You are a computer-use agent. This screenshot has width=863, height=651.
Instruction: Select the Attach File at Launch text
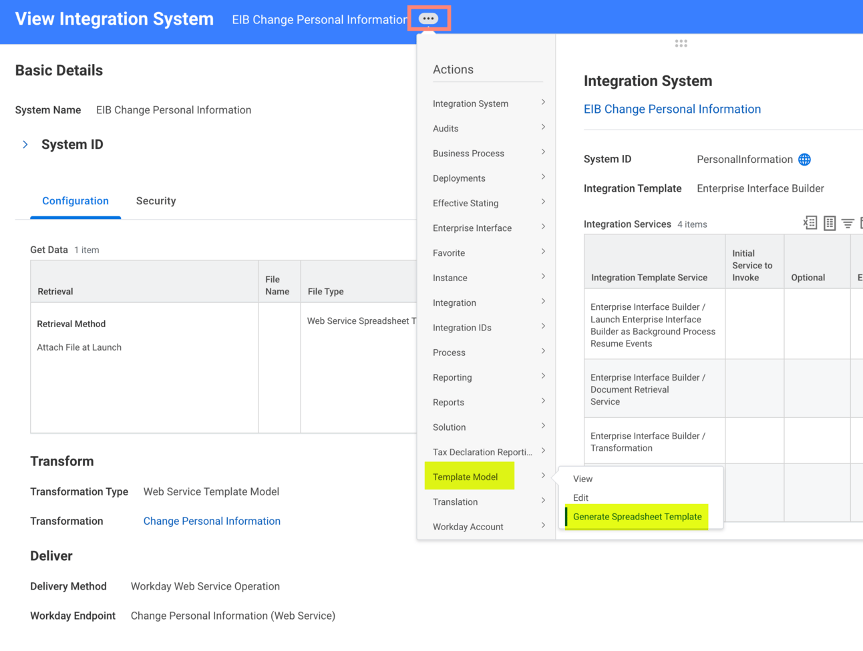click(x=79, y=347)
